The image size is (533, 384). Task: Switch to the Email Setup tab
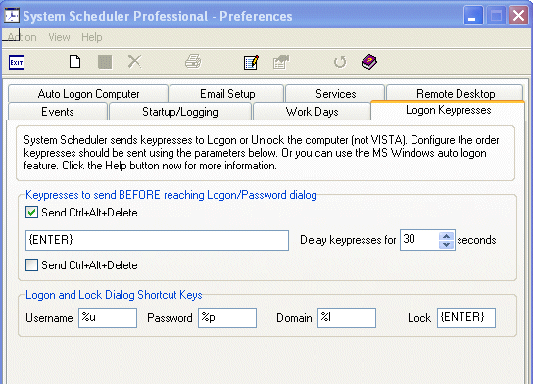tap(227, 93)
